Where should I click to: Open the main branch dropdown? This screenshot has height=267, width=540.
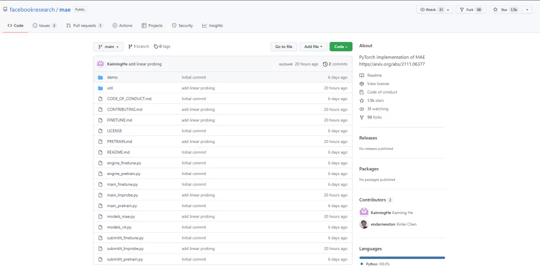108,46
